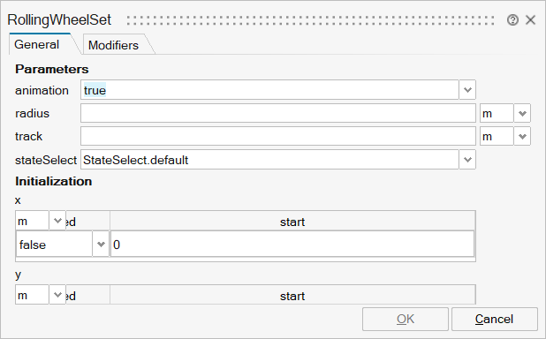Close the RollingWheelSet dialog

[x=530, y=20]
